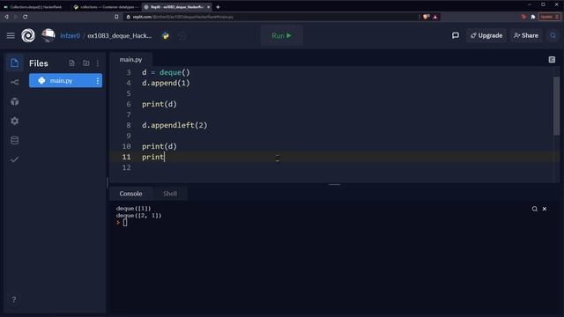Screen dimensions: 564x317
Task: Open the user avatar profile
Action: [48, 35]
